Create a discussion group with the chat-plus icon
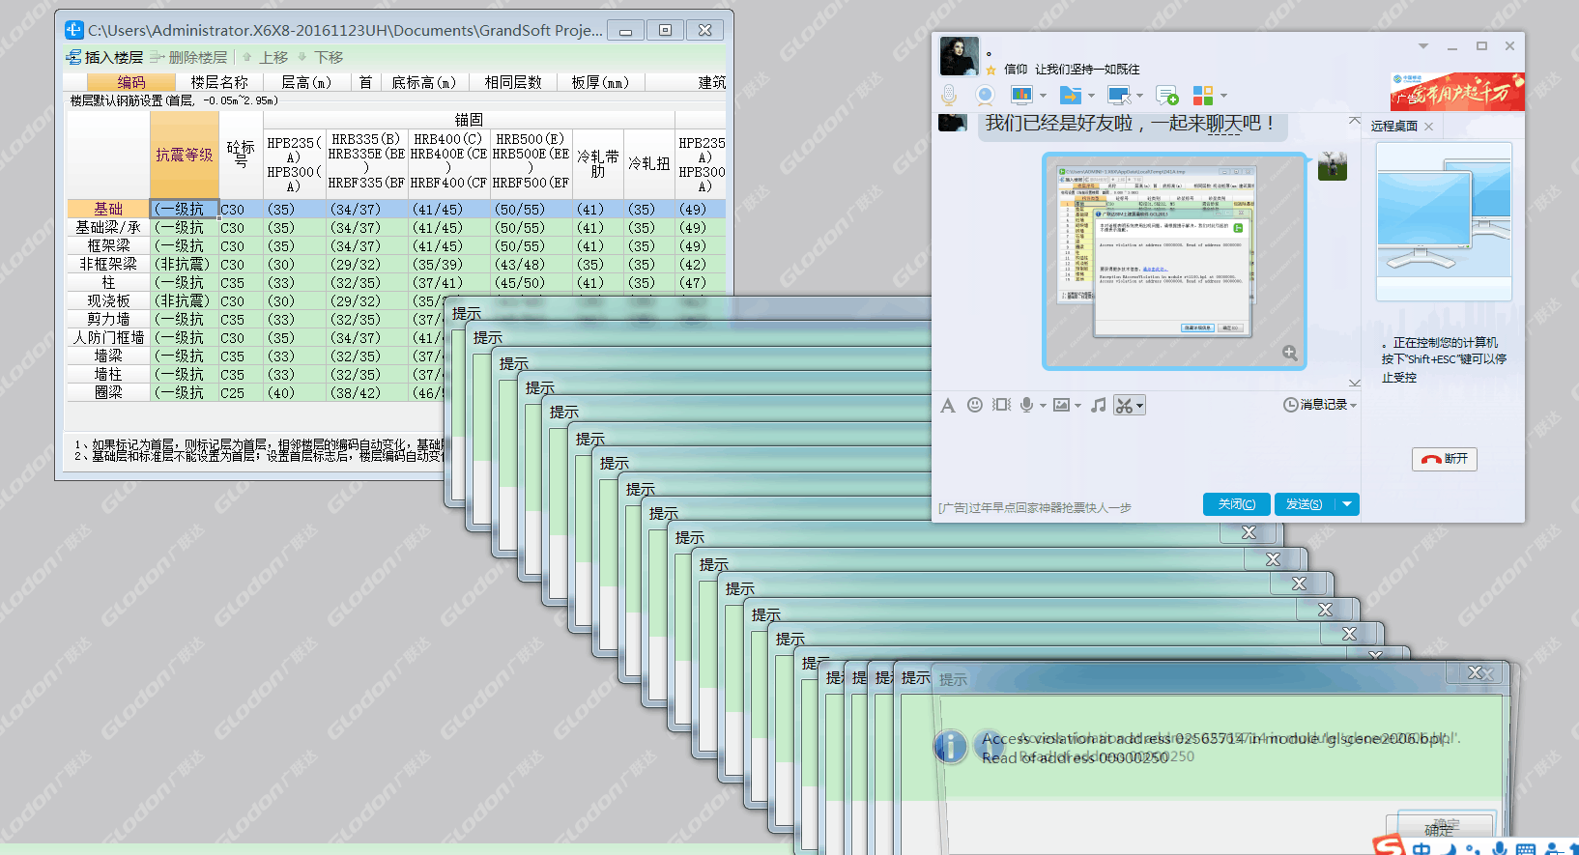The height and width of the screenshot is (855, 1579). click(1167, 95)
